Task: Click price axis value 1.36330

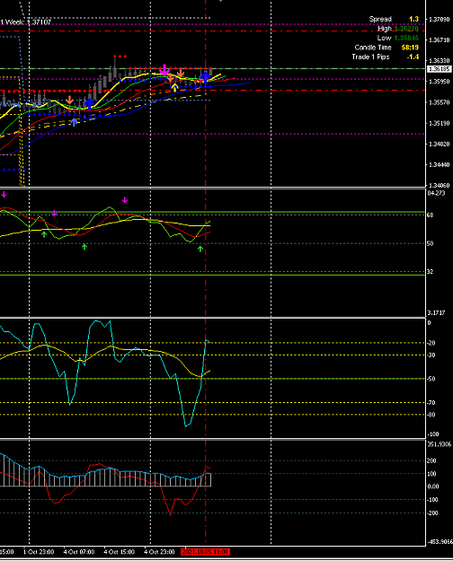Action: tap(440, 60)
